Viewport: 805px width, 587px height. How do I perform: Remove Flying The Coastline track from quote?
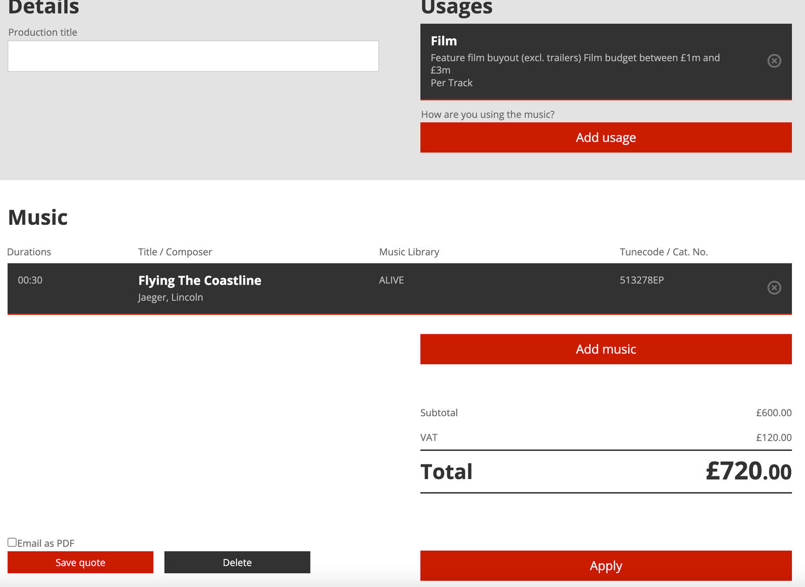point(774,288)
